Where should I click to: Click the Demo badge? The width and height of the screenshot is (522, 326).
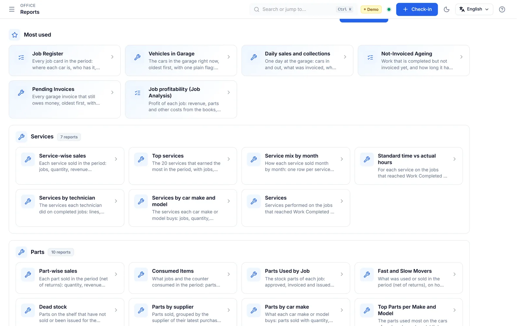(x=371, y=9)
